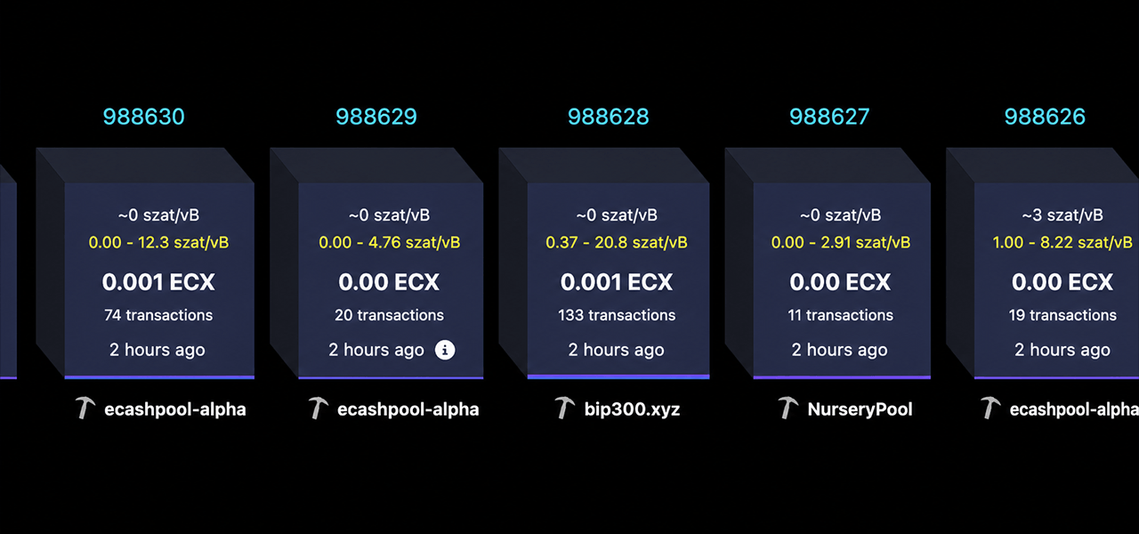The height and width of the screenshot is (534, 1139).
Task: Open block height 988627 link
Action: [x=829, y=117]
